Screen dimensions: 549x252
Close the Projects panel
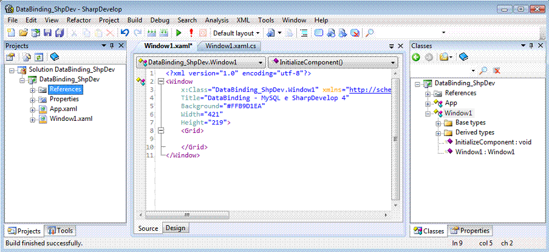pyautogui.click(x=121, y=46)
